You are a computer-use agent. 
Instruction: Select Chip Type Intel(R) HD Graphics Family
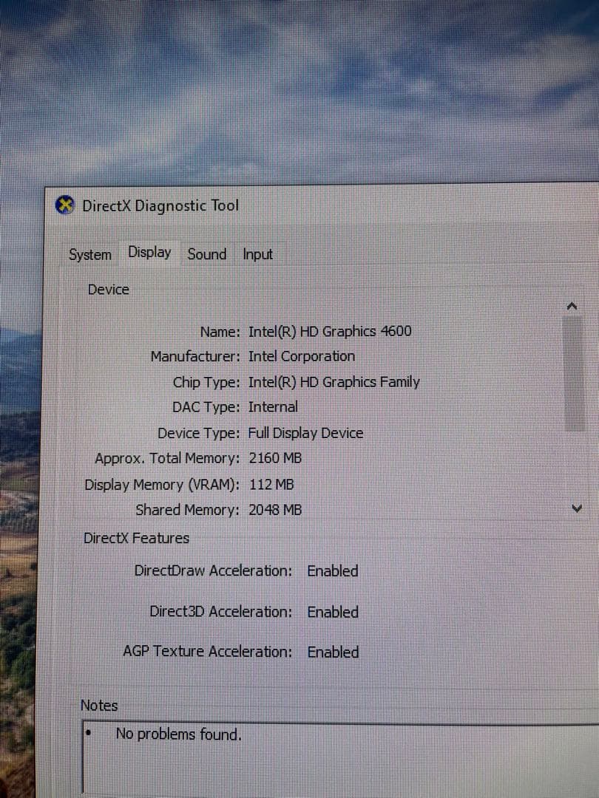pos(334,382)
